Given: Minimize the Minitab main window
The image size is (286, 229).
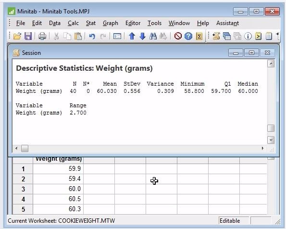Looking at the screenshot, I should click(x=240, y=12).
